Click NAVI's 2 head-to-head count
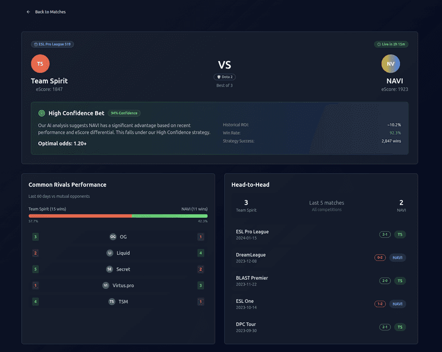This screenshot has width=442, height=352. tap(401, 202)
